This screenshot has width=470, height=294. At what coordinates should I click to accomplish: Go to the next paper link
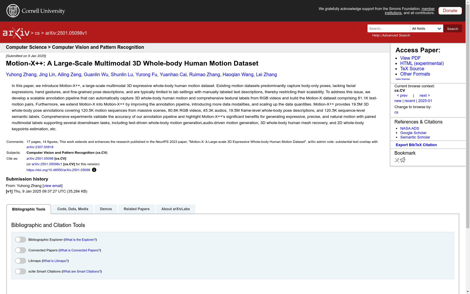pyautogui.click(x=425, y=96)
